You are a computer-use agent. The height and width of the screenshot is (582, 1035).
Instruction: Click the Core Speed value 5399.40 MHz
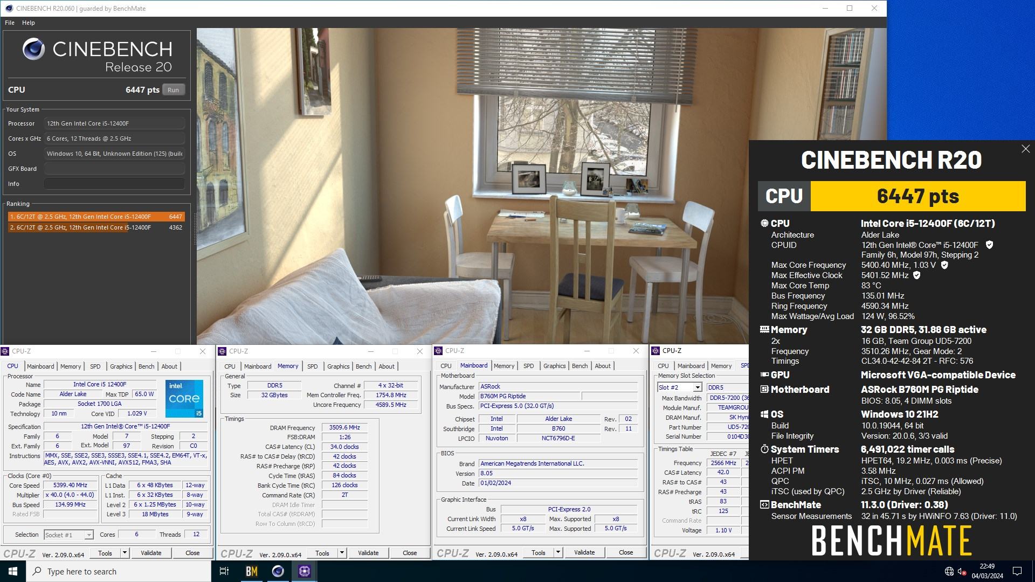(70, 486)
